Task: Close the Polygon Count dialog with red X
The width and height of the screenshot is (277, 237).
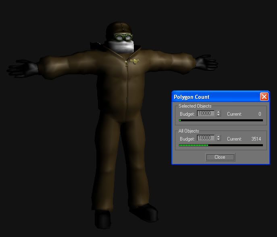Action: pyautogui.click(x=264, y=97)
